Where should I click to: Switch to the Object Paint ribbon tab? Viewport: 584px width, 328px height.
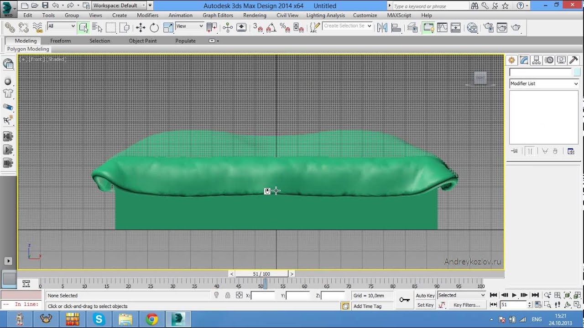tap(143, 41)
